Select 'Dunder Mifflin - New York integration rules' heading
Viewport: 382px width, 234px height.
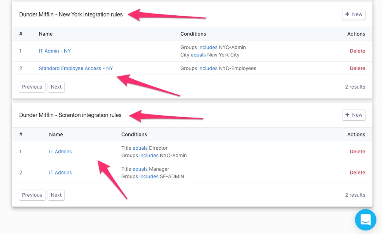[x=71, y=15]
